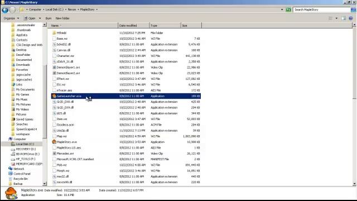The height and width of the screenshot is (201, 357).
Task: Open My Videos in navigation pane
Action: [22, 109]
